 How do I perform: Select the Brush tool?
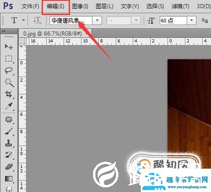pyautogui.click(x=8, y=131)
